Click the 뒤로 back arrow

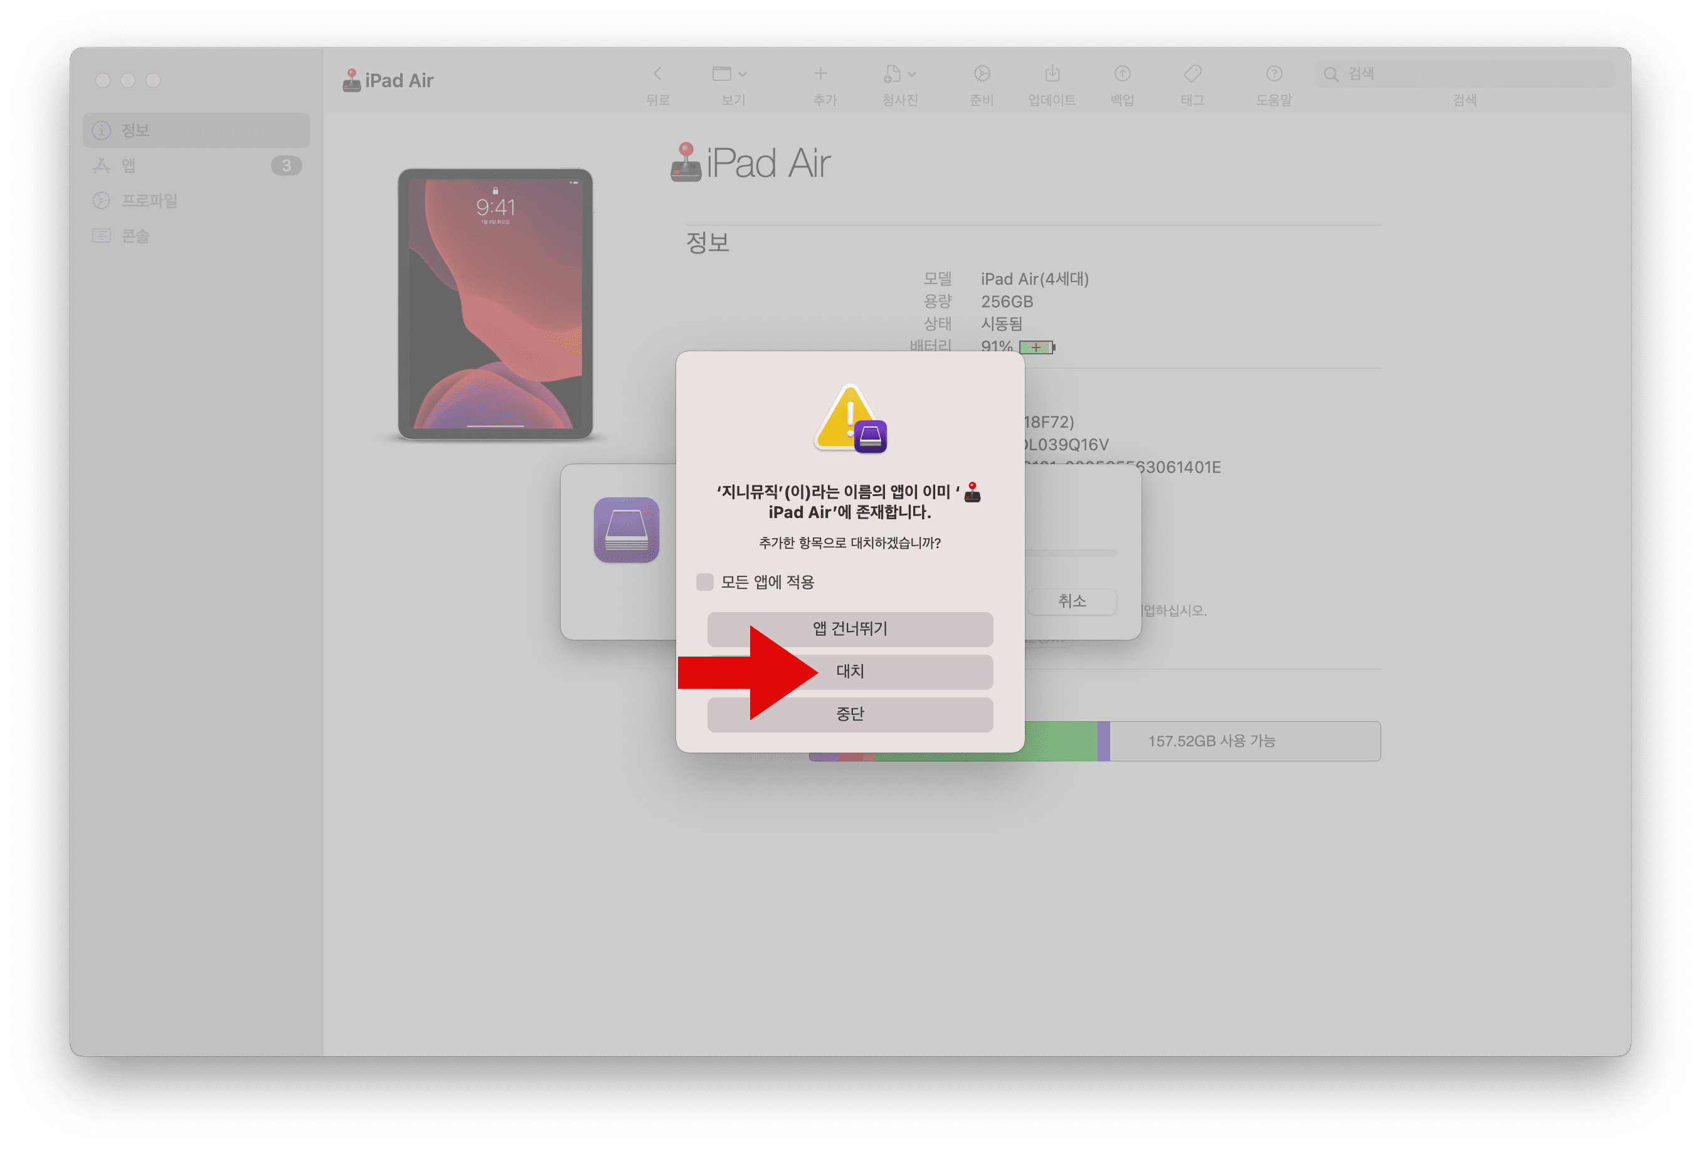click(x=657, y=73)
